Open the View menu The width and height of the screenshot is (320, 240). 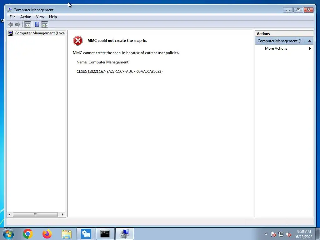[x=40, y=17]
